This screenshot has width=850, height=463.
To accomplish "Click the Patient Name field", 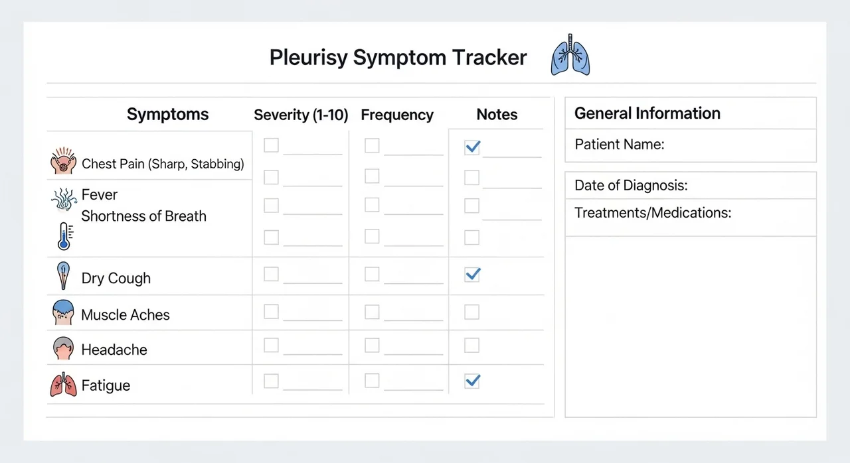I will (691, 145).
